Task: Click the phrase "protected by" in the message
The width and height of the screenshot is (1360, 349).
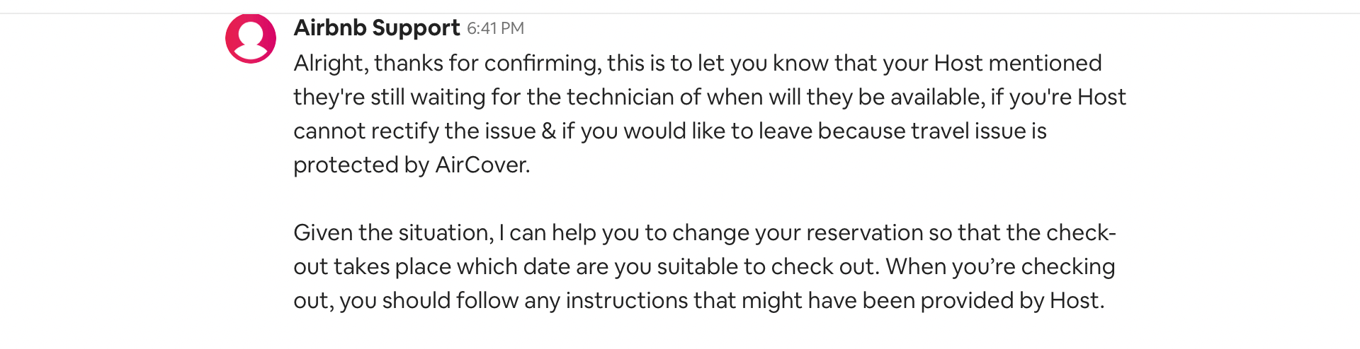Action: click(x=361, y=165)
